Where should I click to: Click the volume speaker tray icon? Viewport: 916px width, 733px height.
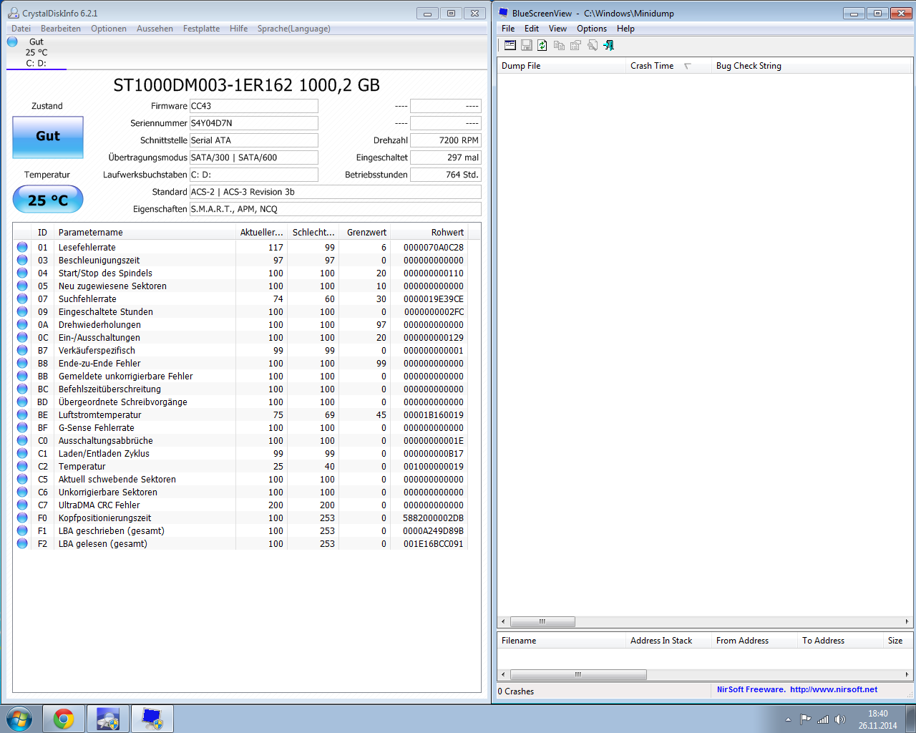click(840, 719)
